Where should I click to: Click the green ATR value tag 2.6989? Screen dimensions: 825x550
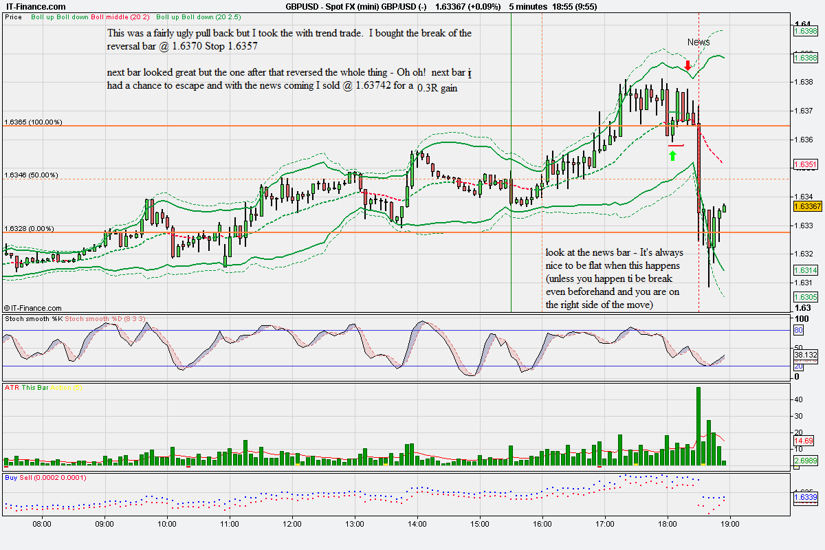pos(806,460)
